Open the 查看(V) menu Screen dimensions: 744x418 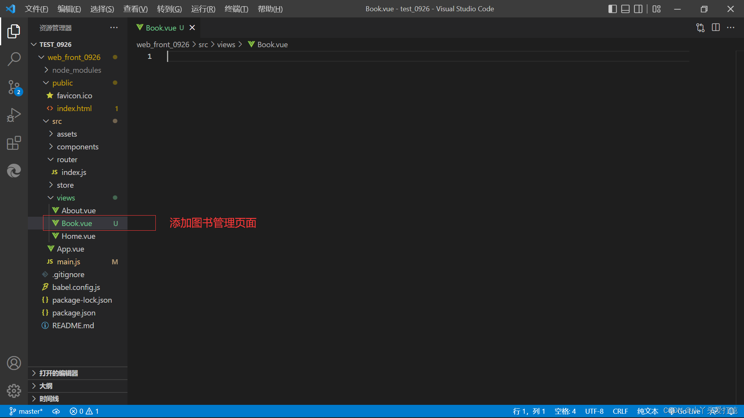click(136, 9)
